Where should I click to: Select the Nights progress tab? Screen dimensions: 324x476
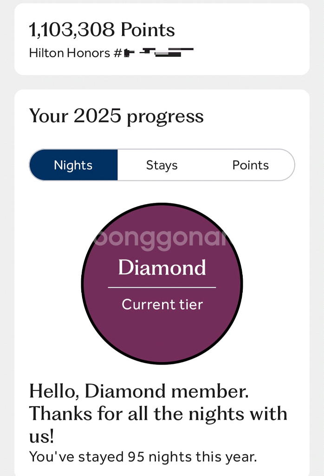(x=73, y=165)
